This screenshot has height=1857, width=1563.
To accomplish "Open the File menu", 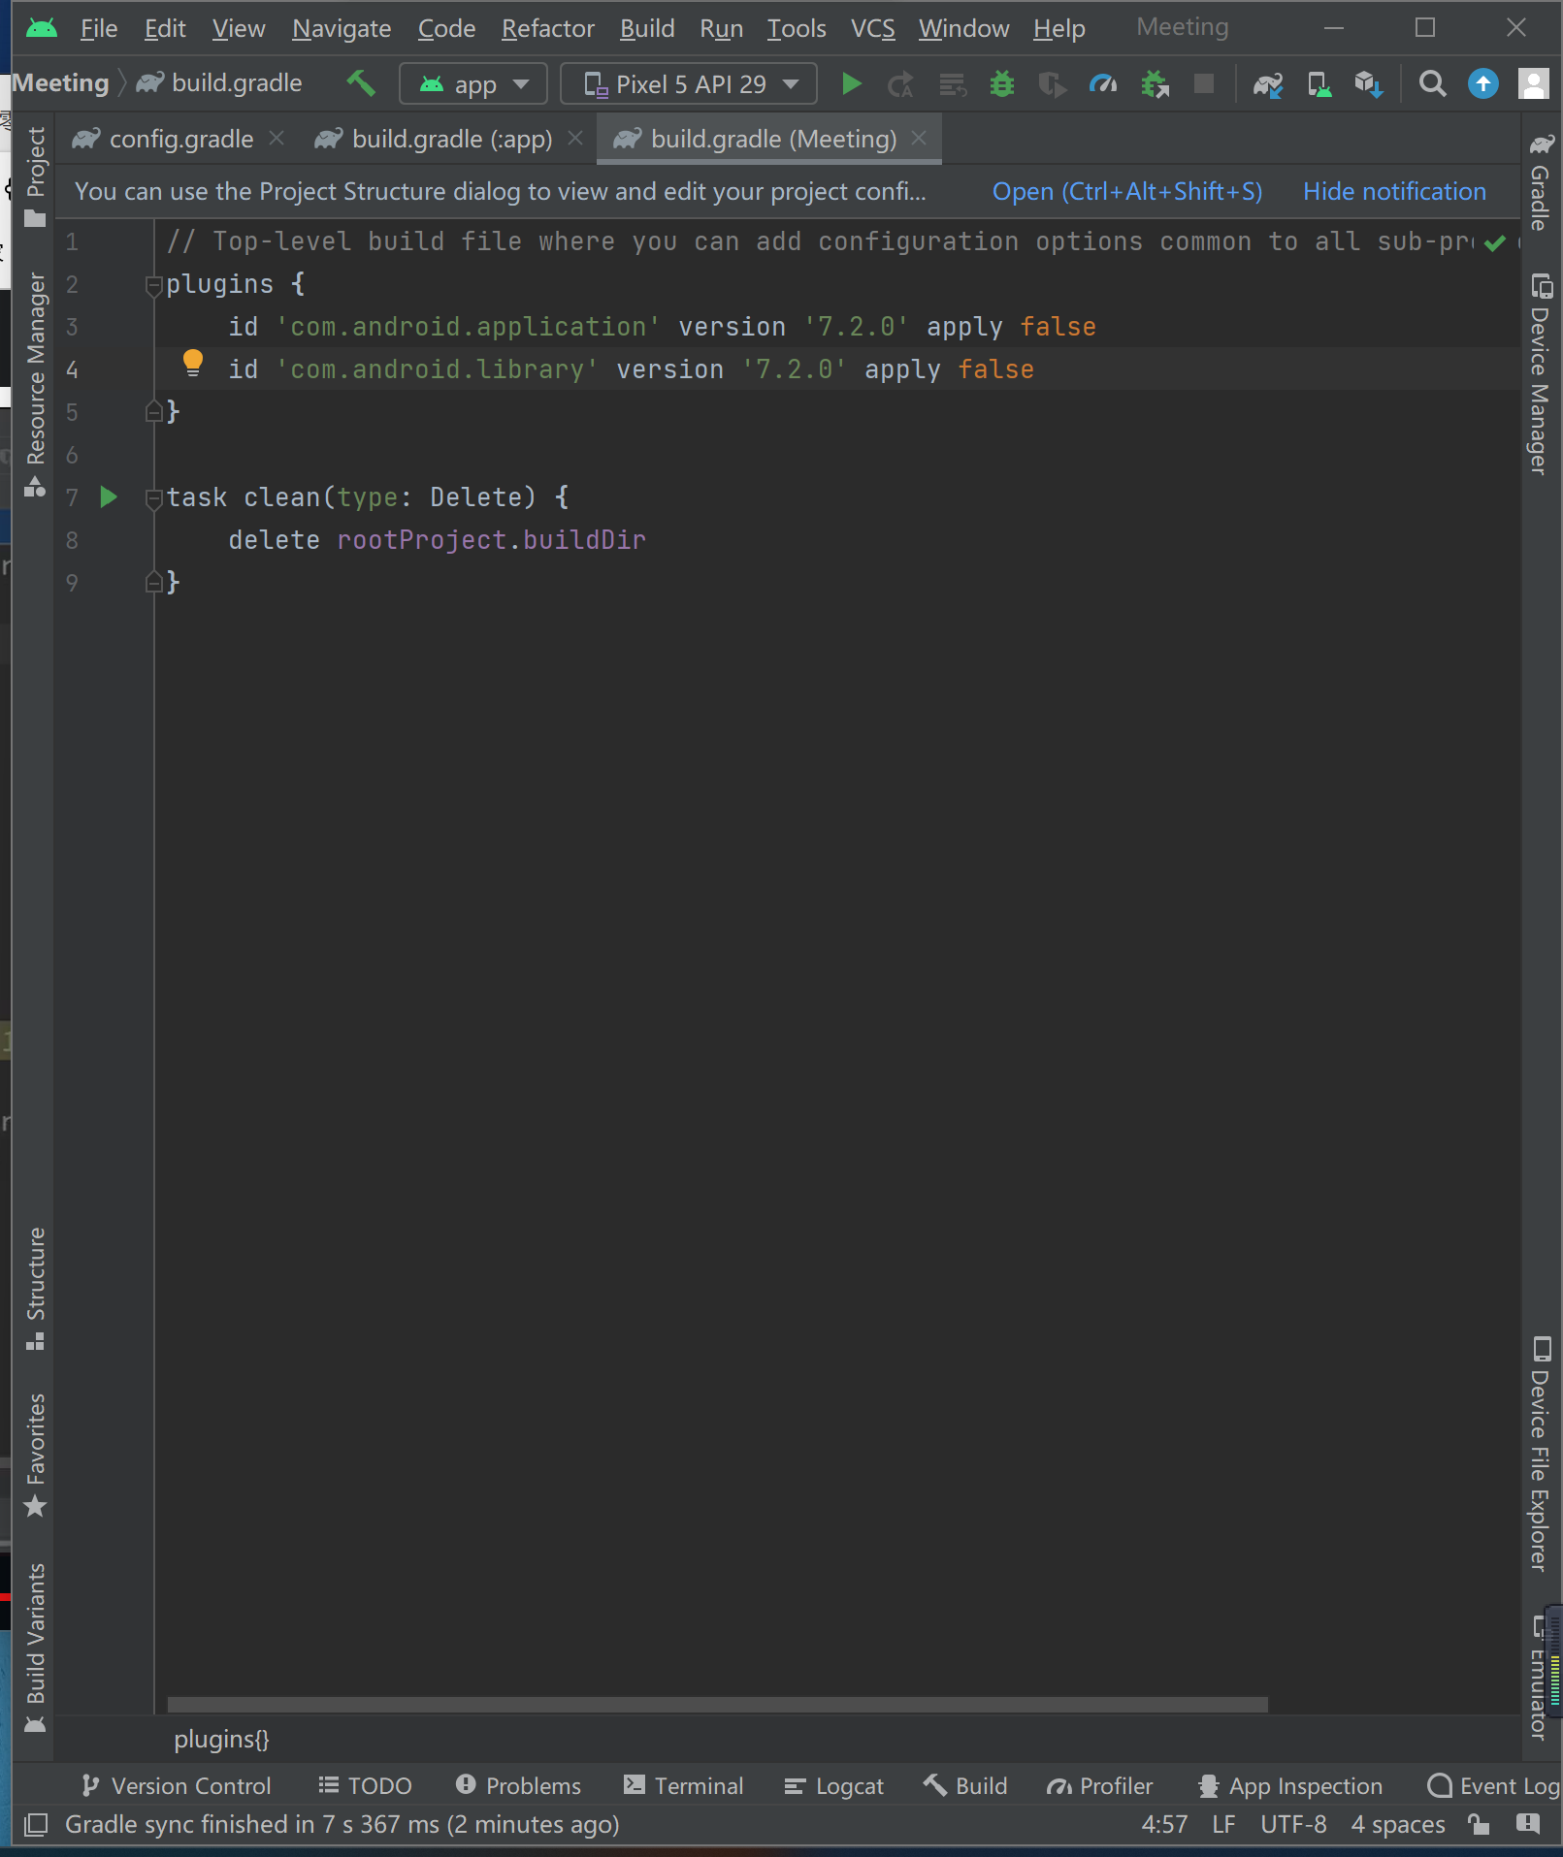I will coord(98,28).
